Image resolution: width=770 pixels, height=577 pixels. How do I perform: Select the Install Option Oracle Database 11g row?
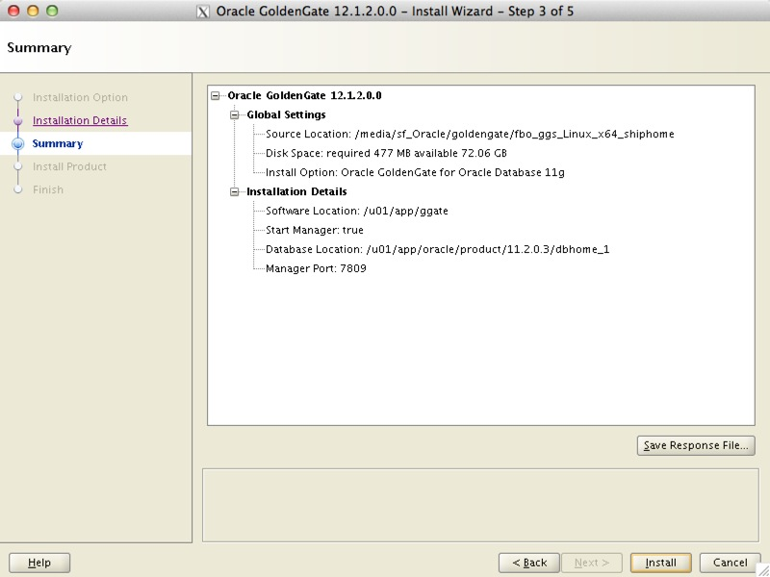415,172
